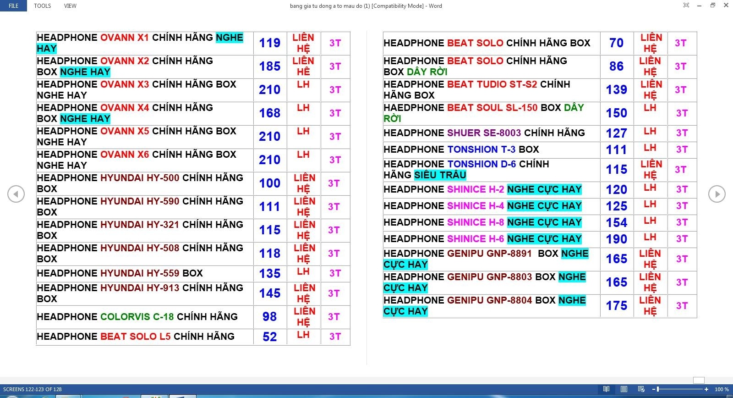Viewport: 733px width, 398px height.
Task: Click the COLORVIS C-18 headphone name
Action: (137, 317)
